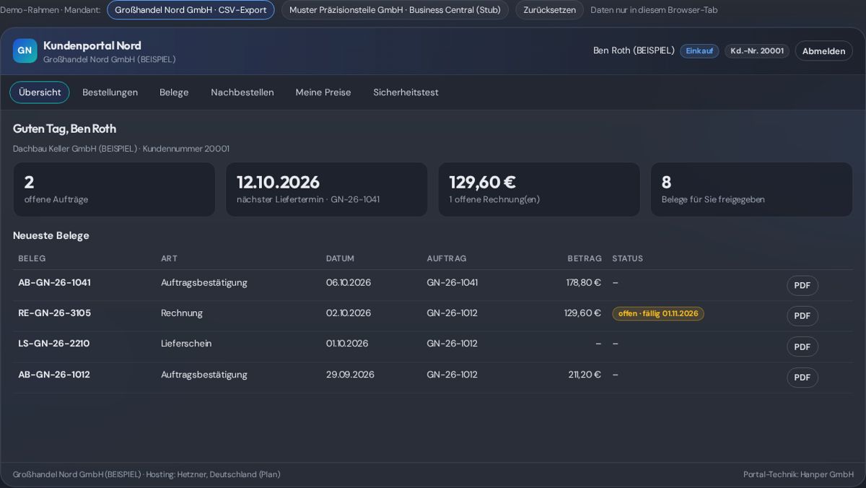Click the 'Guten Tag, Ben Roth' greeting

point(64,128)
